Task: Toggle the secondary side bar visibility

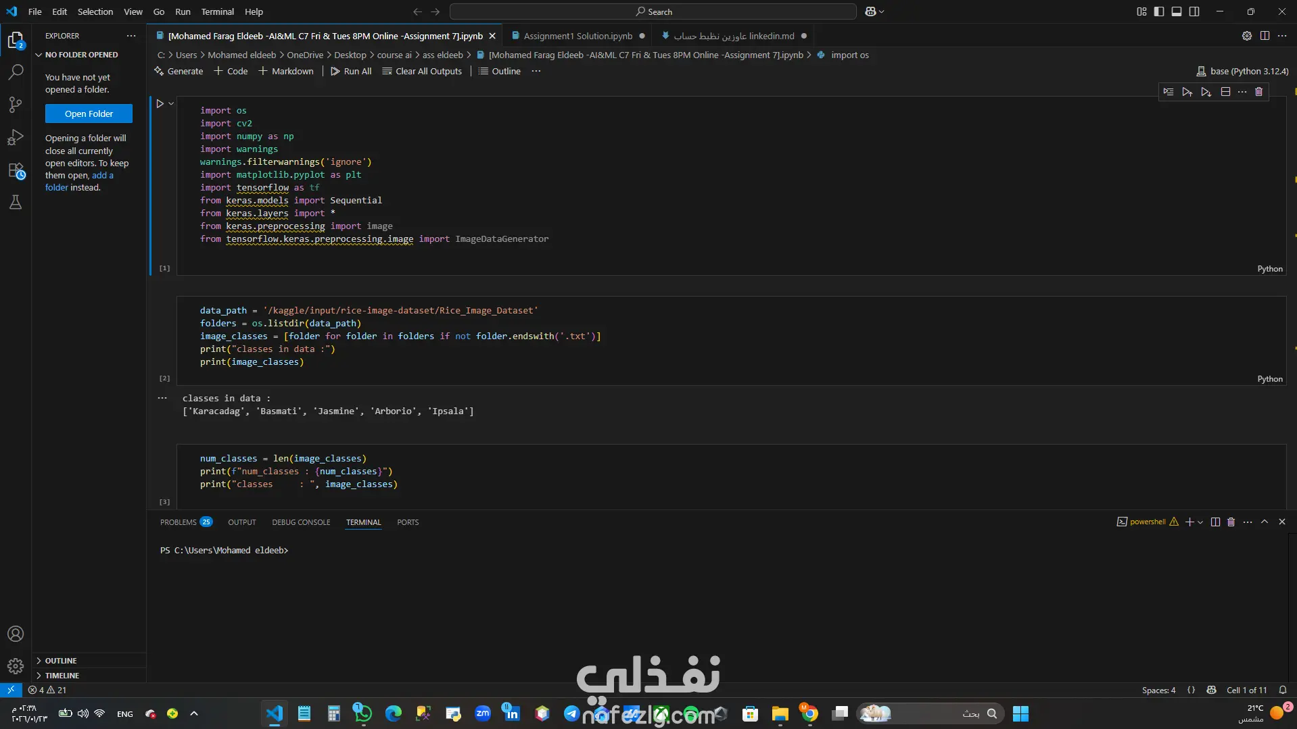Action: (1194, 11)
